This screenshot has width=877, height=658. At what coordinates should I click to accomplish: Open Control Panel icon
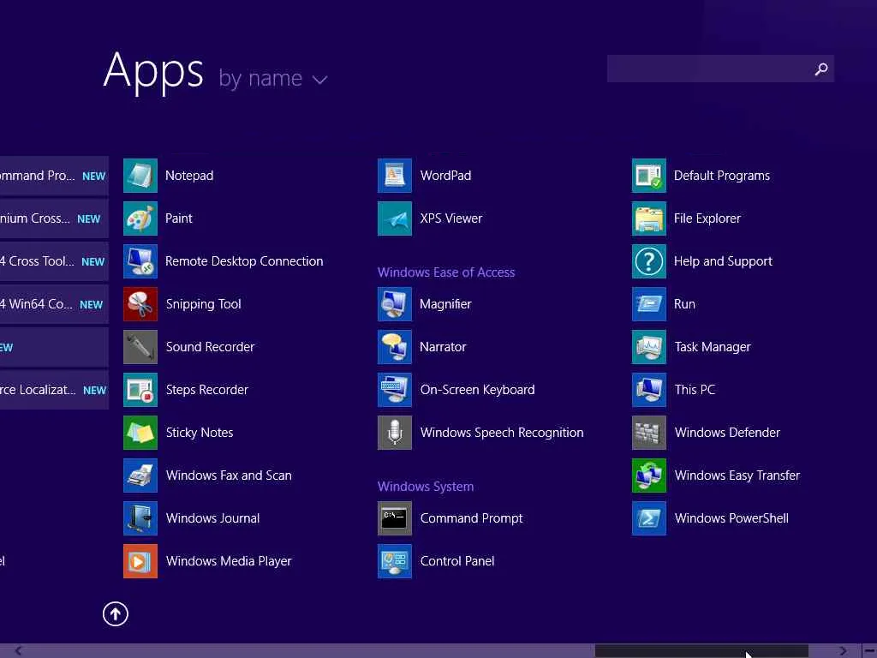(x=394, y=561)
